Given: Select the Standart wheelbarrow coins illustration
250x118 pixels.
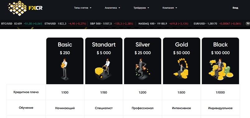Looking at the screenshot, I should pyautogui.click(x=103, y=68).
